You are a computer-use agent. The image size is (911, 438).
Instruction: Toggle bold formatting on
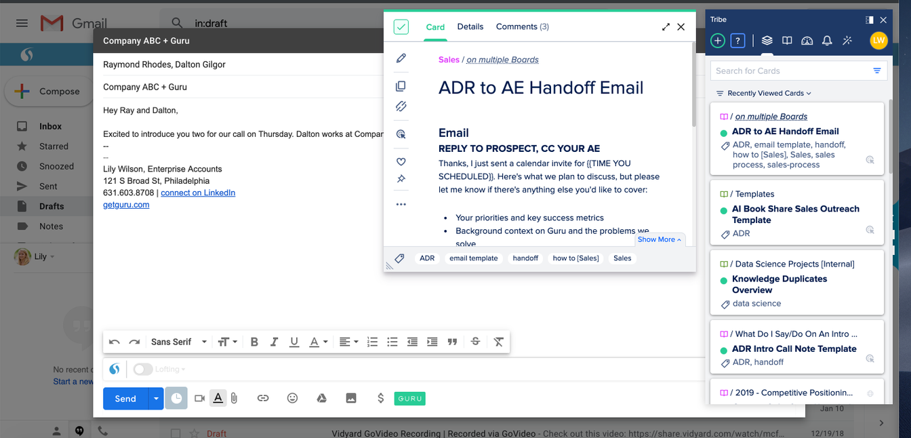[254, 342]
